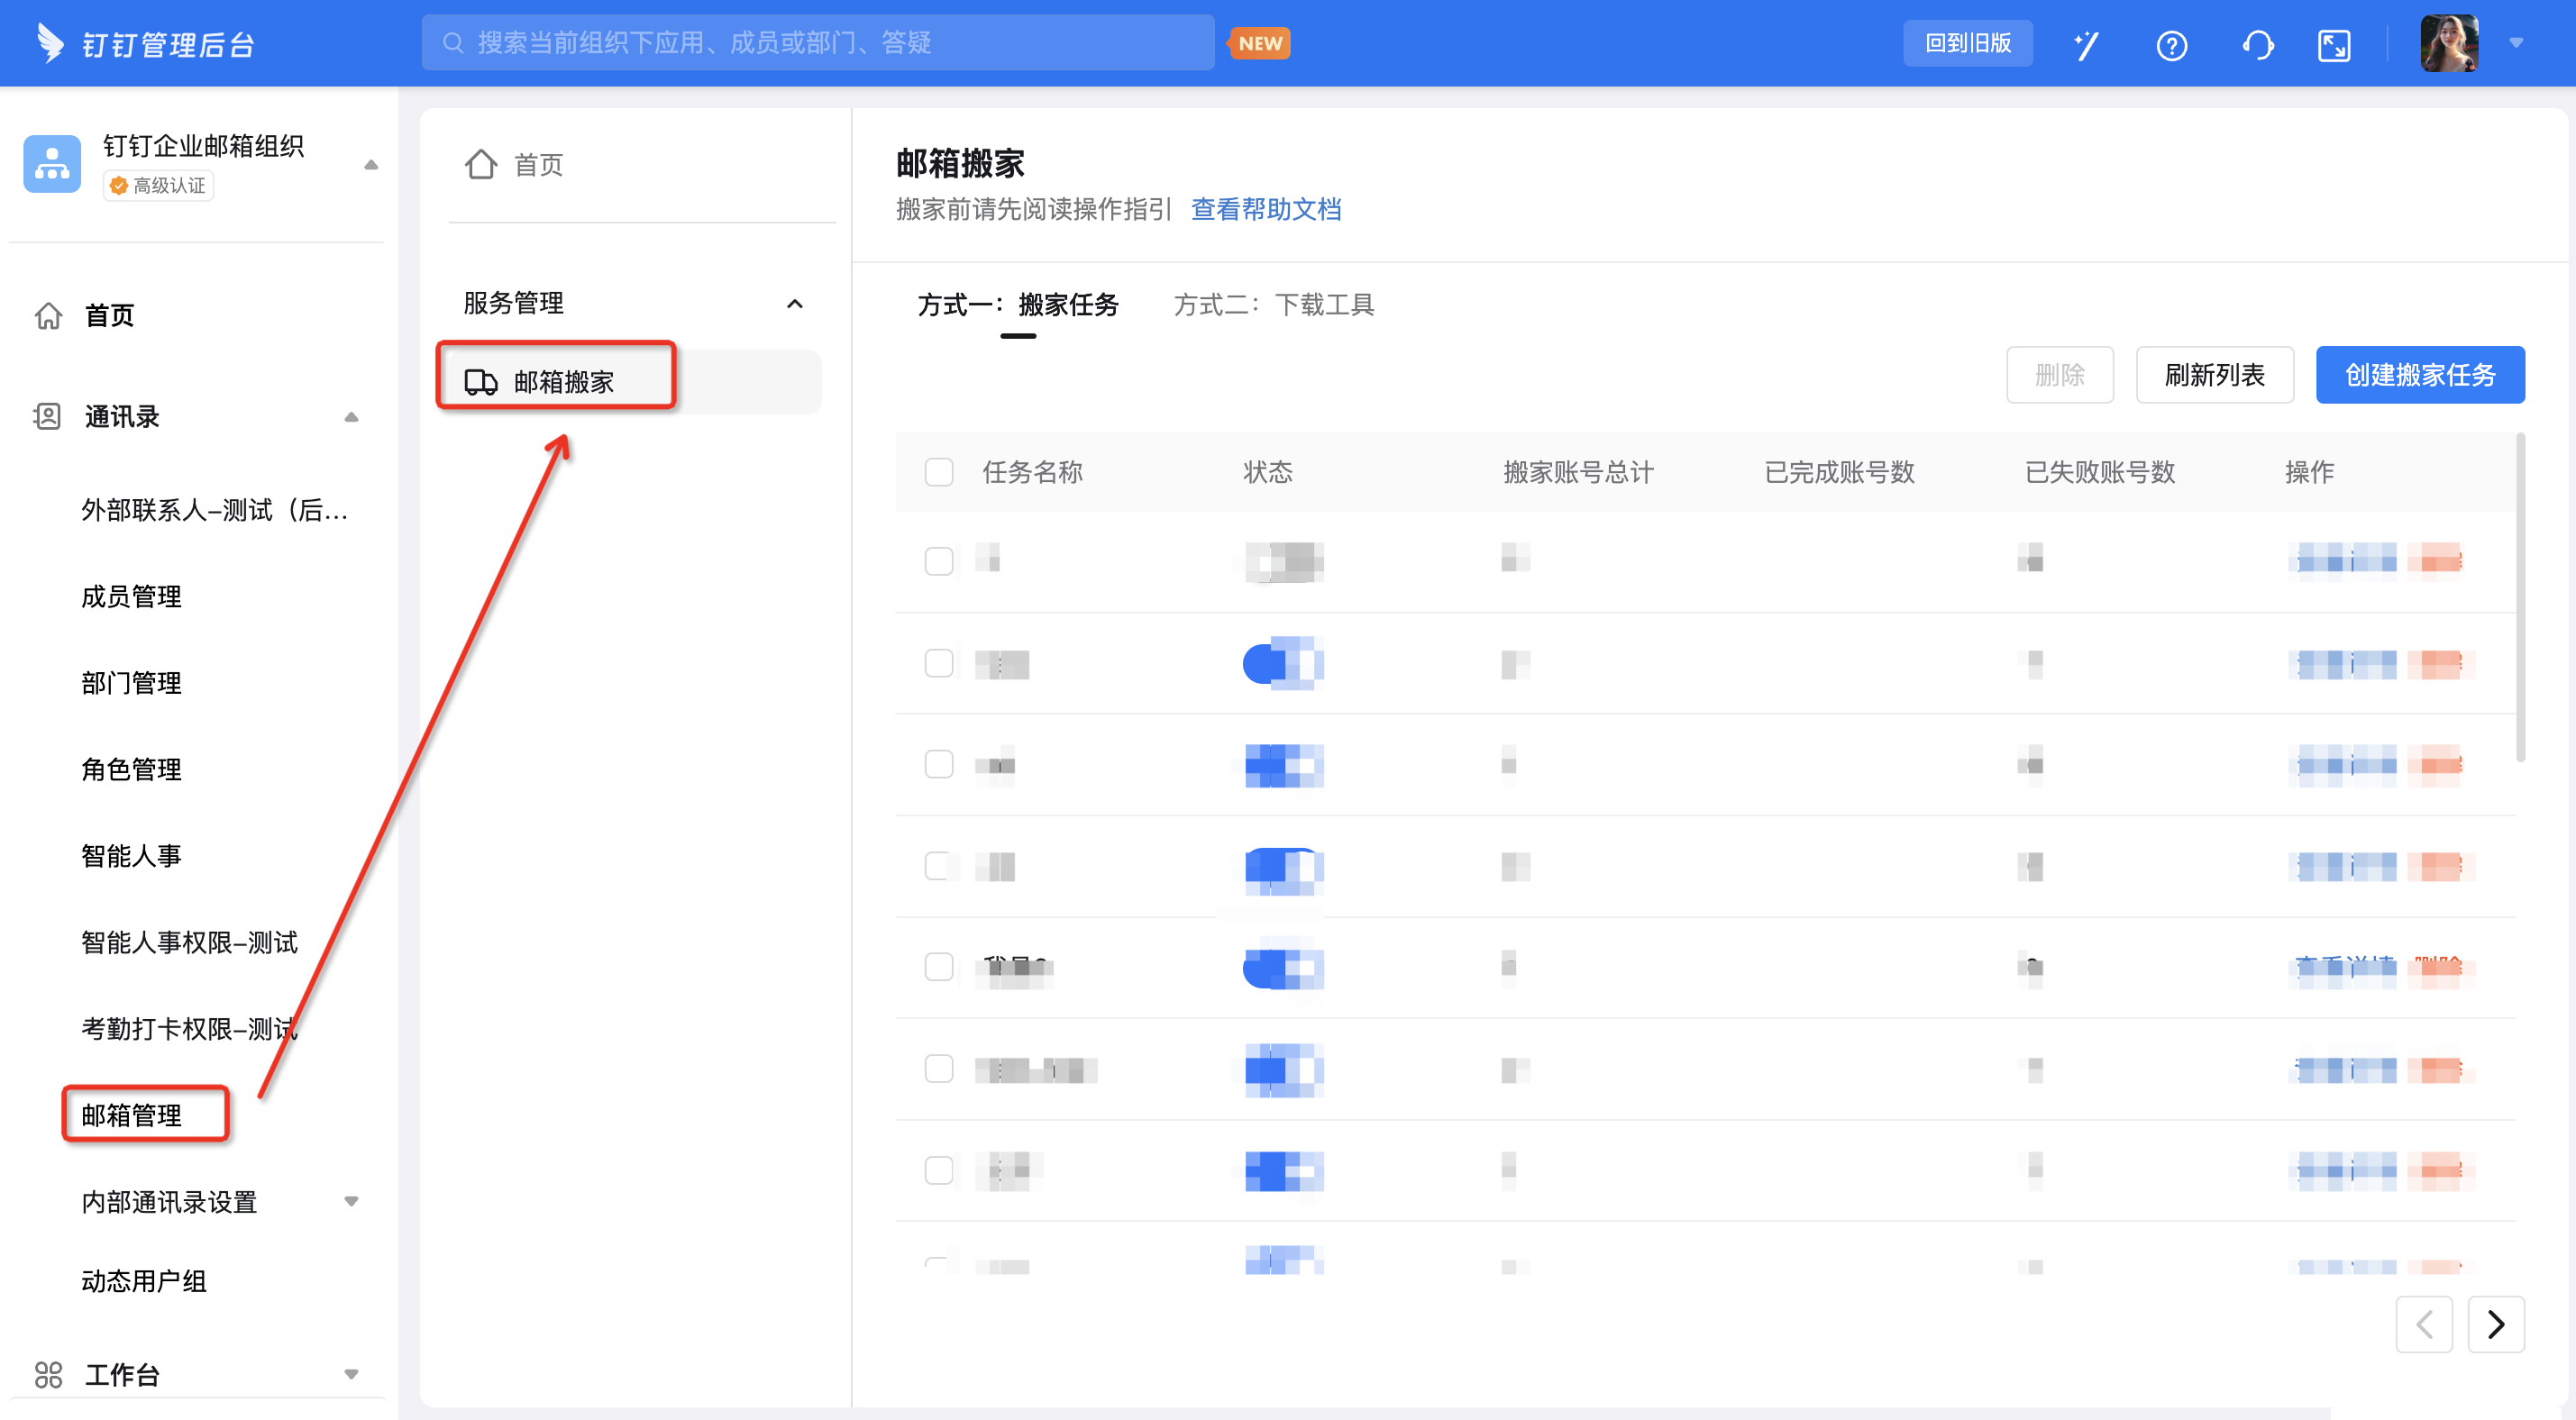Collapse the 通讯录 section arrow
The image size is (2576, 1420).
pos(351,417)
